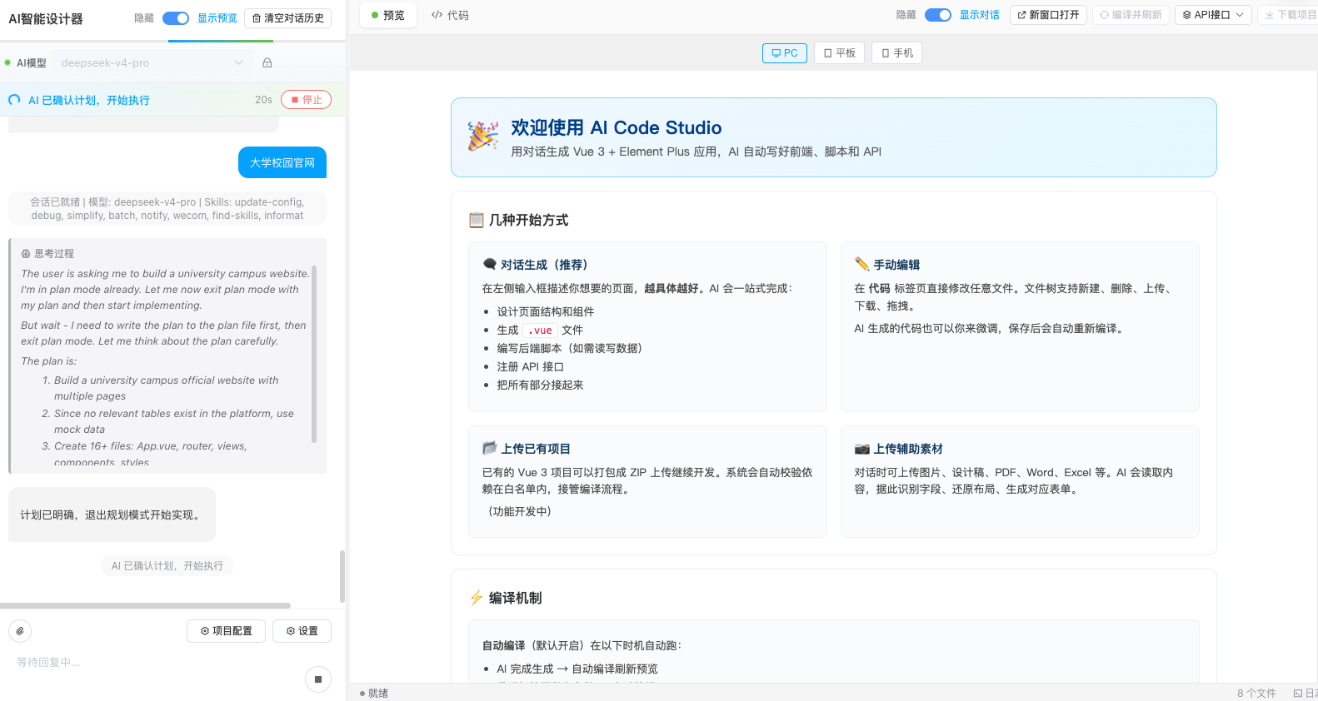Click the chat horizontal scrollbar
The height and width of the screenshot is (701, 1318).
[x=145, y=606]
